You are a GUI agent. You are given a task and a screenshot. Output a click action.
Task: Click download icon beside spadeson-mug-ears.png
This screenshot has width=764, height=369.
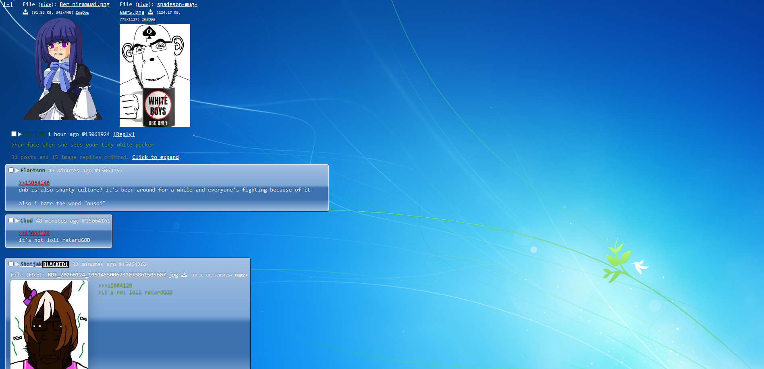click(150, 12)
